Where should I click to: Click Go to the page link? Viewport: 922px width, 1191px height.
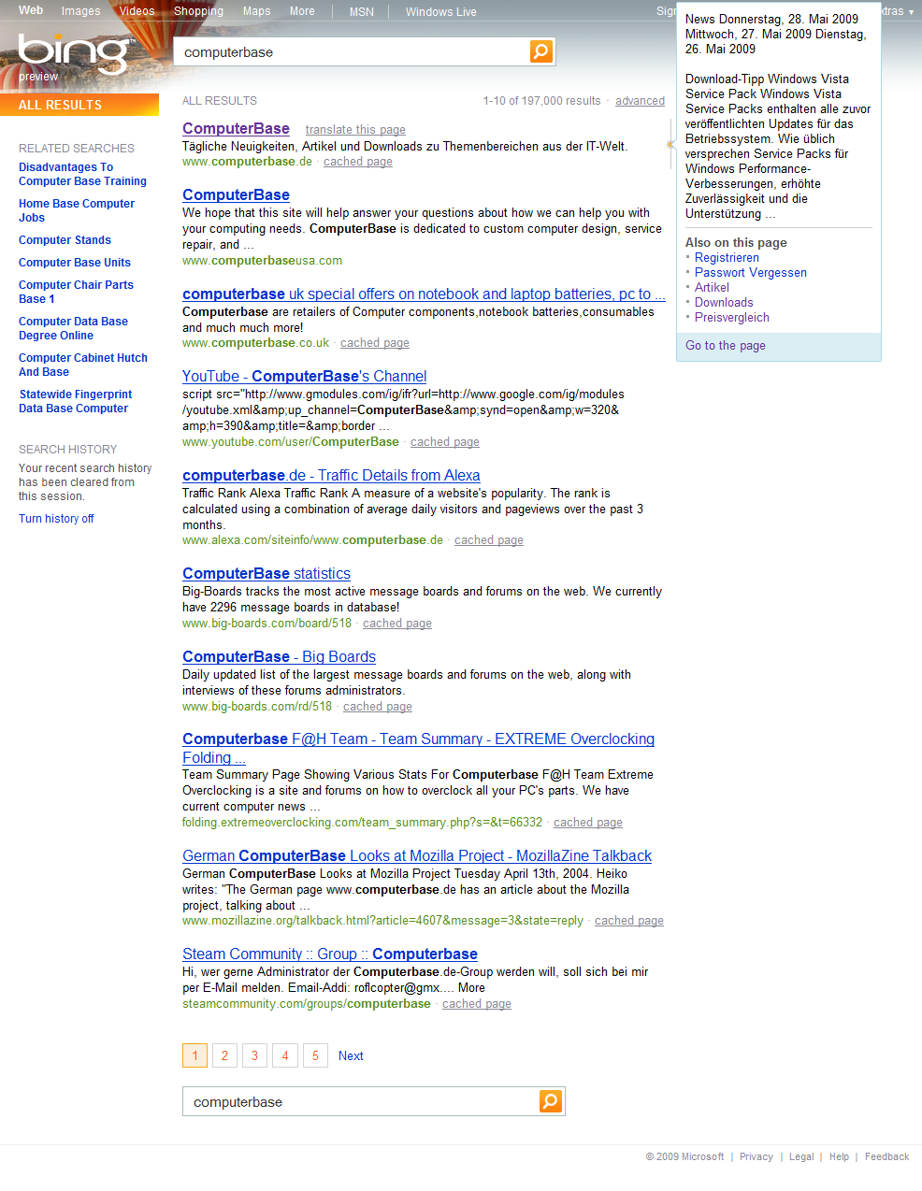pyautogui.click(x=726, y=346)
